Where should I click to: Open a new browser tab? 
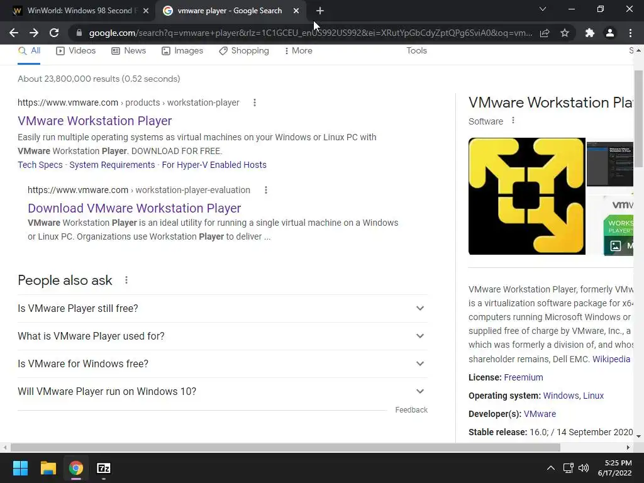point(320,11)
